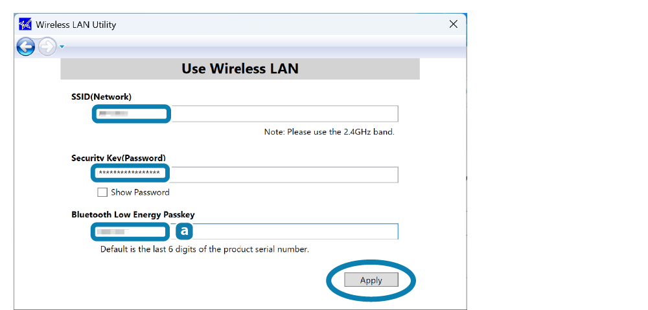Image resolution: width=648 pixels, height=310 pixels.
Task: Enable the Show Password checkbox
Action: (x=102, y=192)
